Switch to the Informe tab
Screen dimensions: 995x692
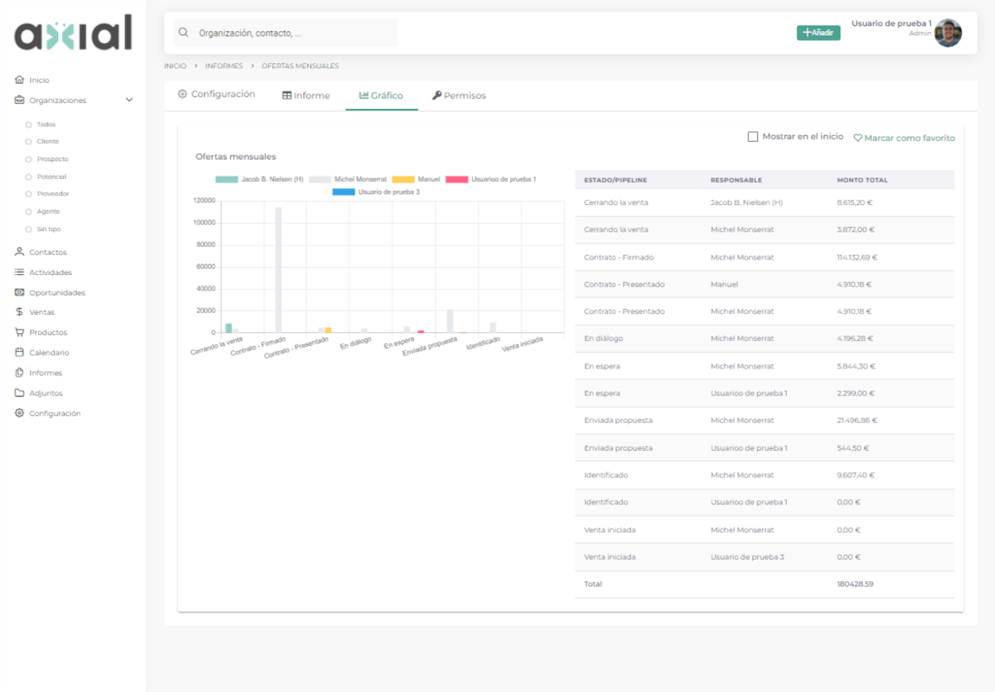pyautogui.click(x=306, y=95)
